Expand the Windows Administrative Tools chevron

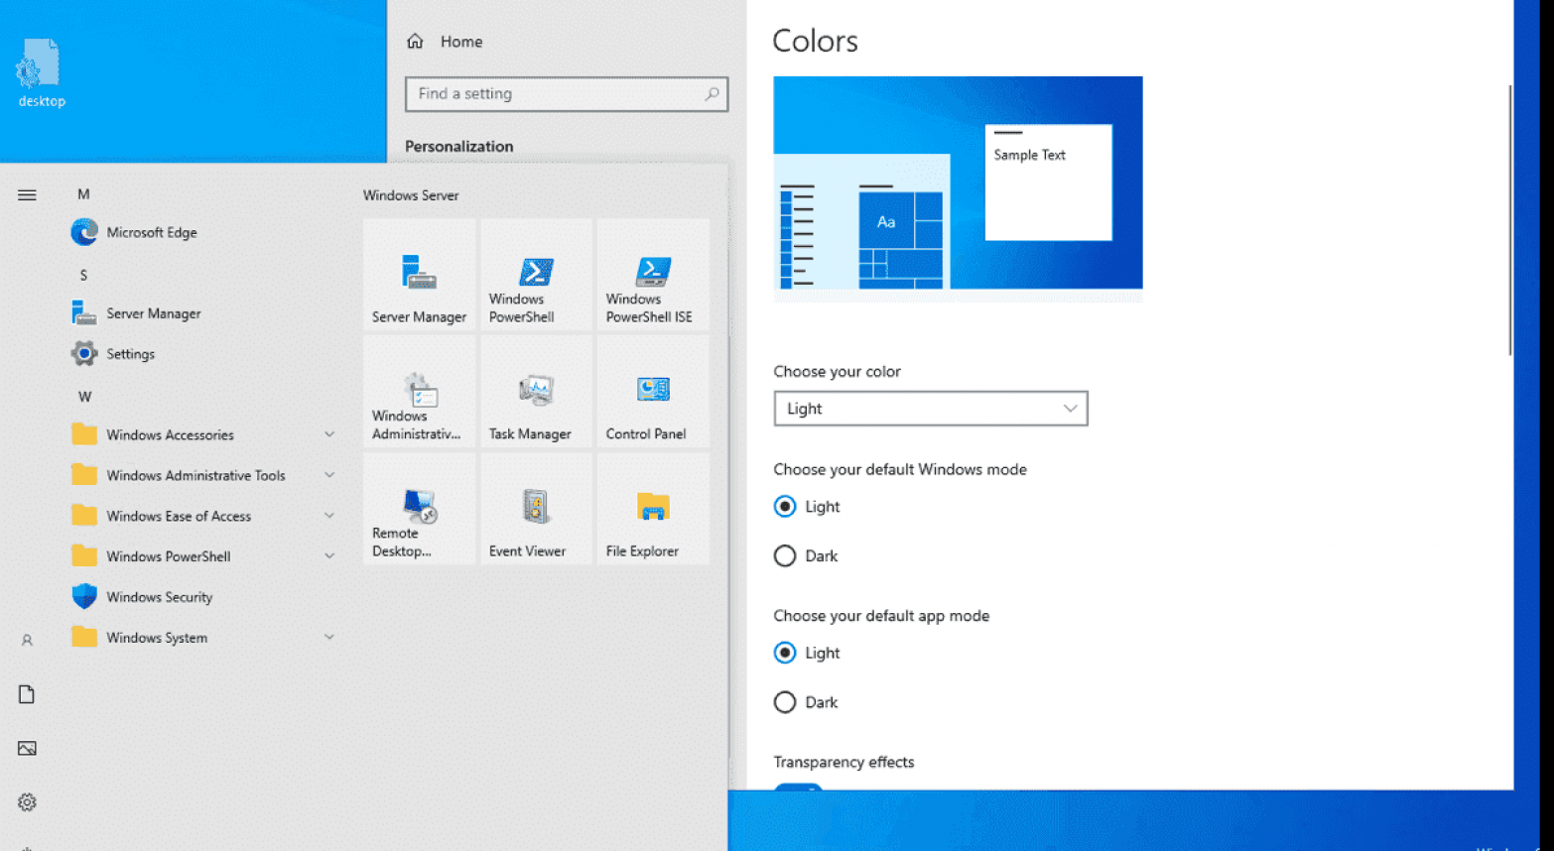click(x=329, y=475)
